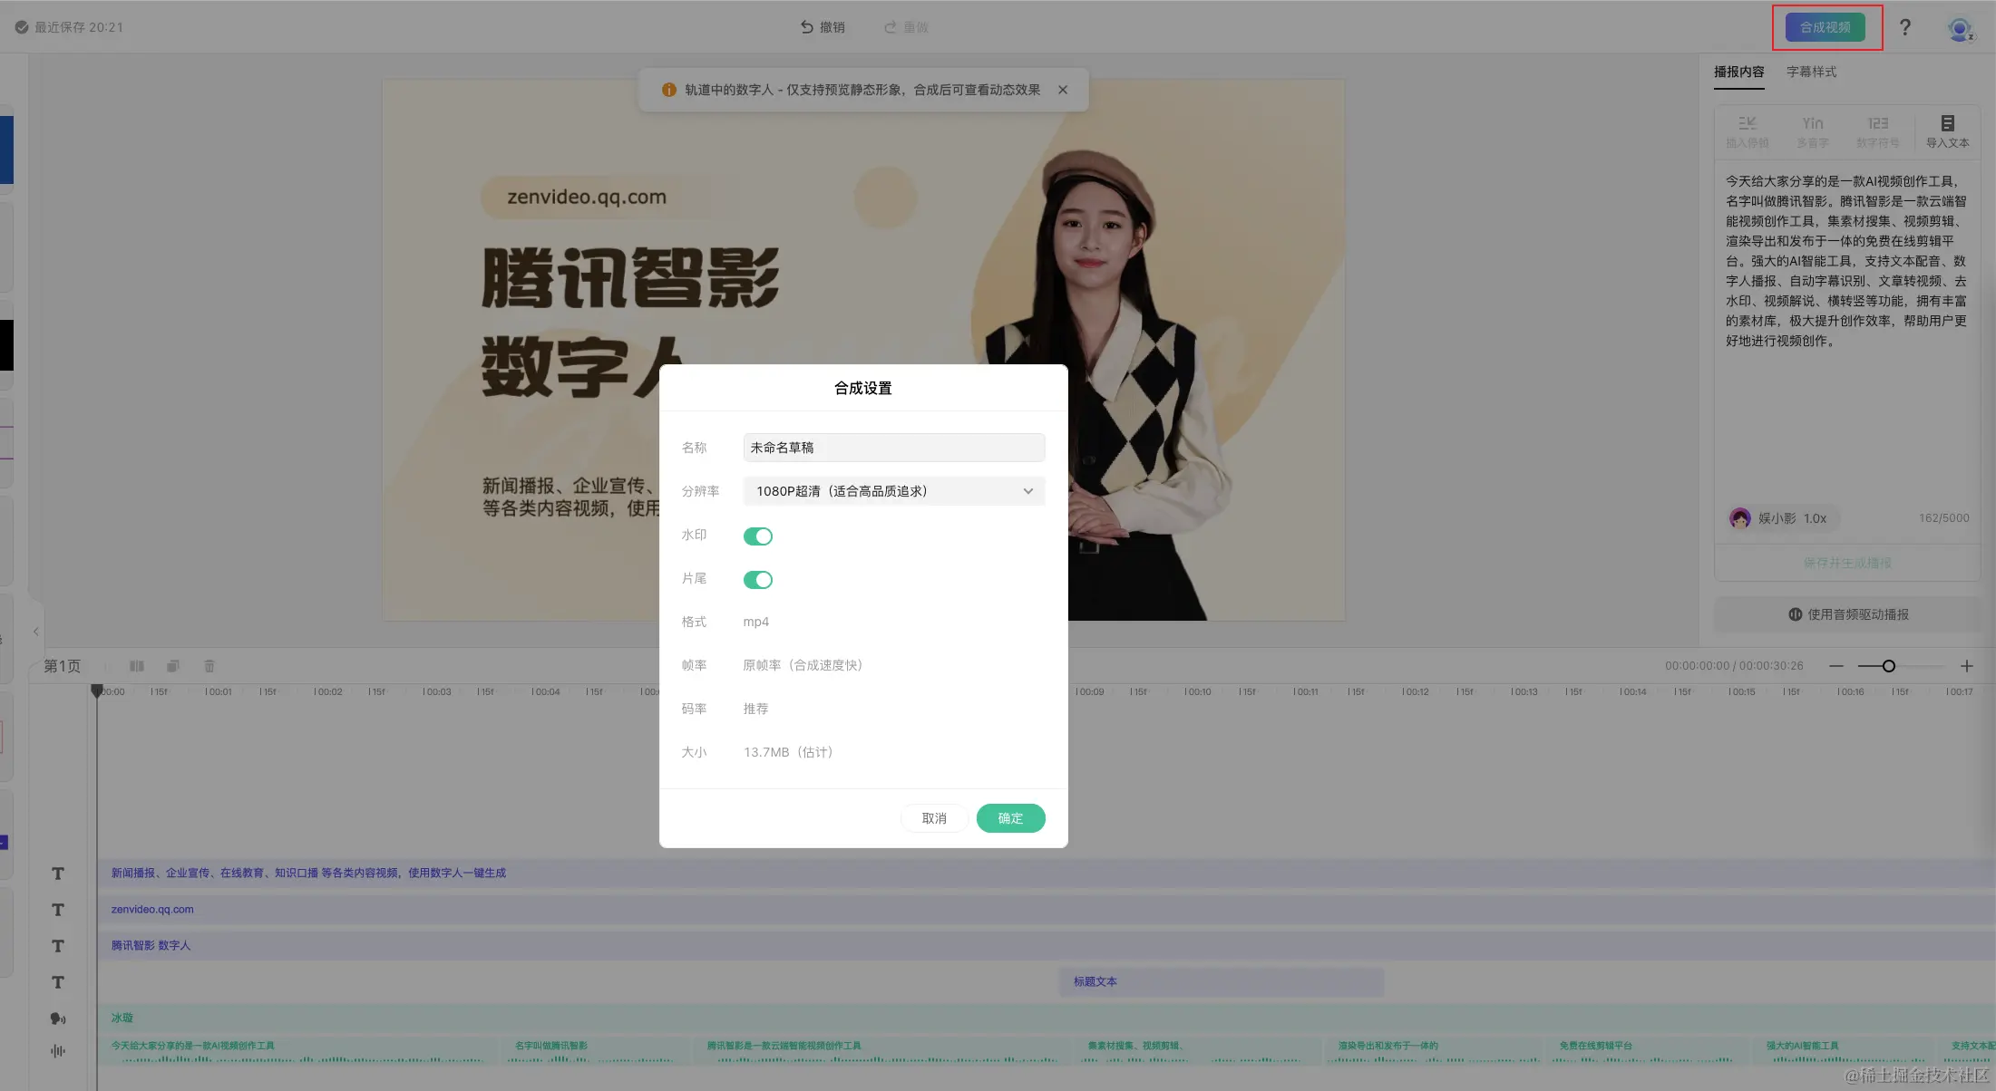
Task: Select text track icon for zenvideo.qq.com row
Action: tap(58, 910)
